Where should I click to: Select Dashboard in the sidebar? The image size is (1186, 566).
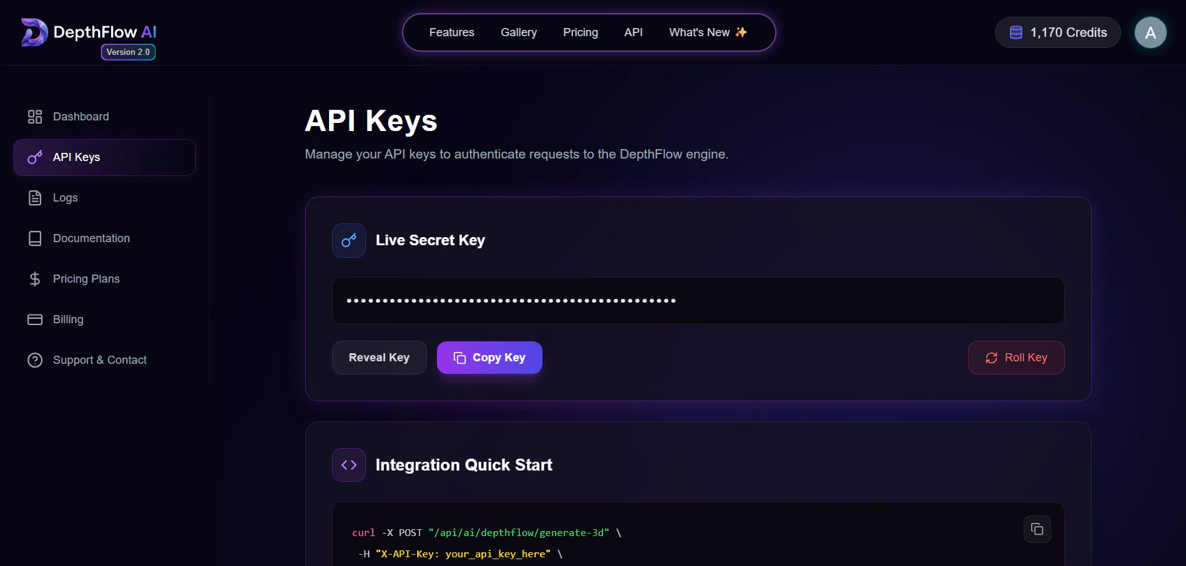[x=104, y=117]
